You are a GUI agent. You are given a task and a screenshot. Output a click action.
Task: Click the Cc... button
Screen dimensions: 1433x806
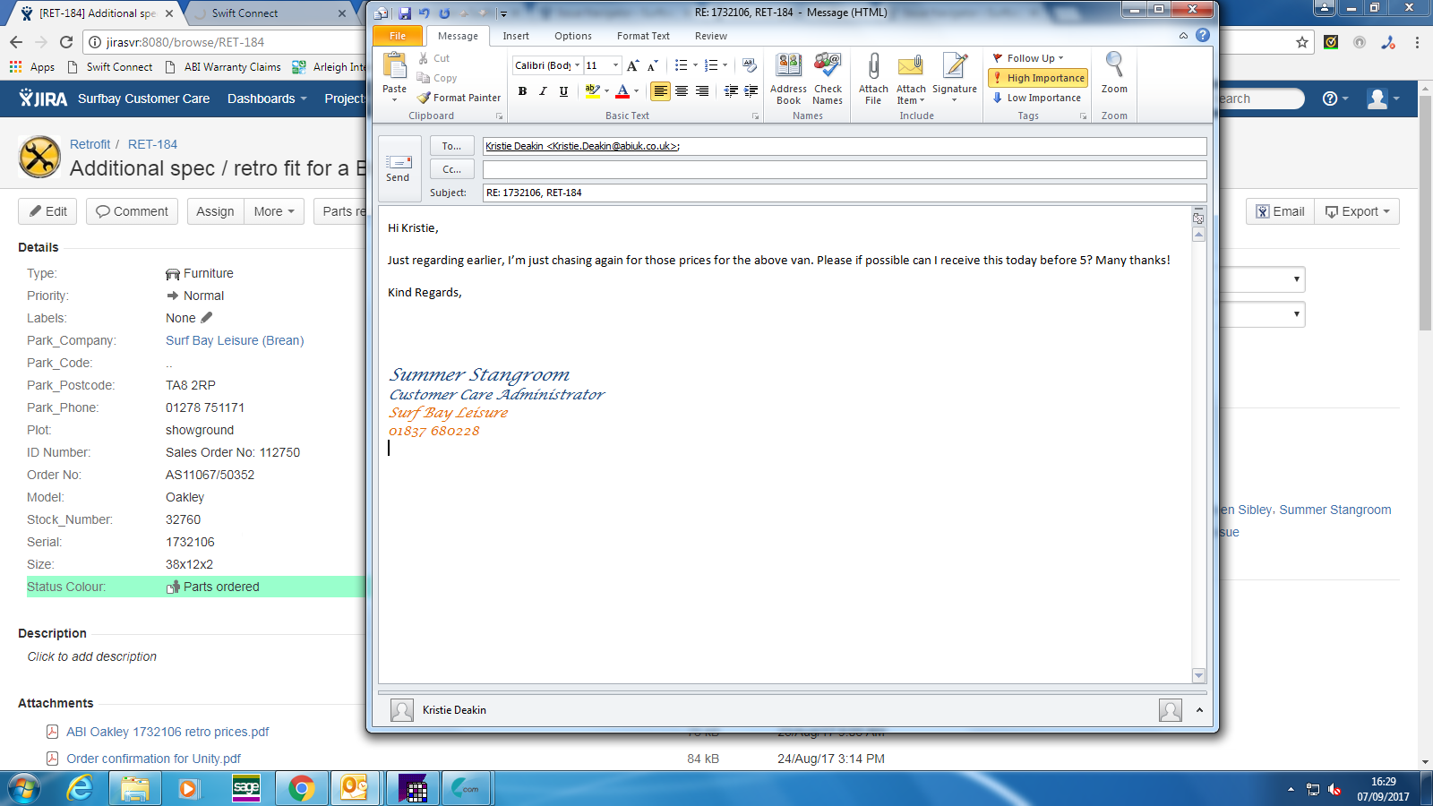(451, 169)
